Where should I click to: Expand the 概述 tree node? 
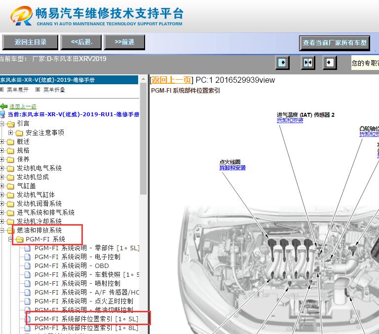pyautogui.click(x=2, y=142)
